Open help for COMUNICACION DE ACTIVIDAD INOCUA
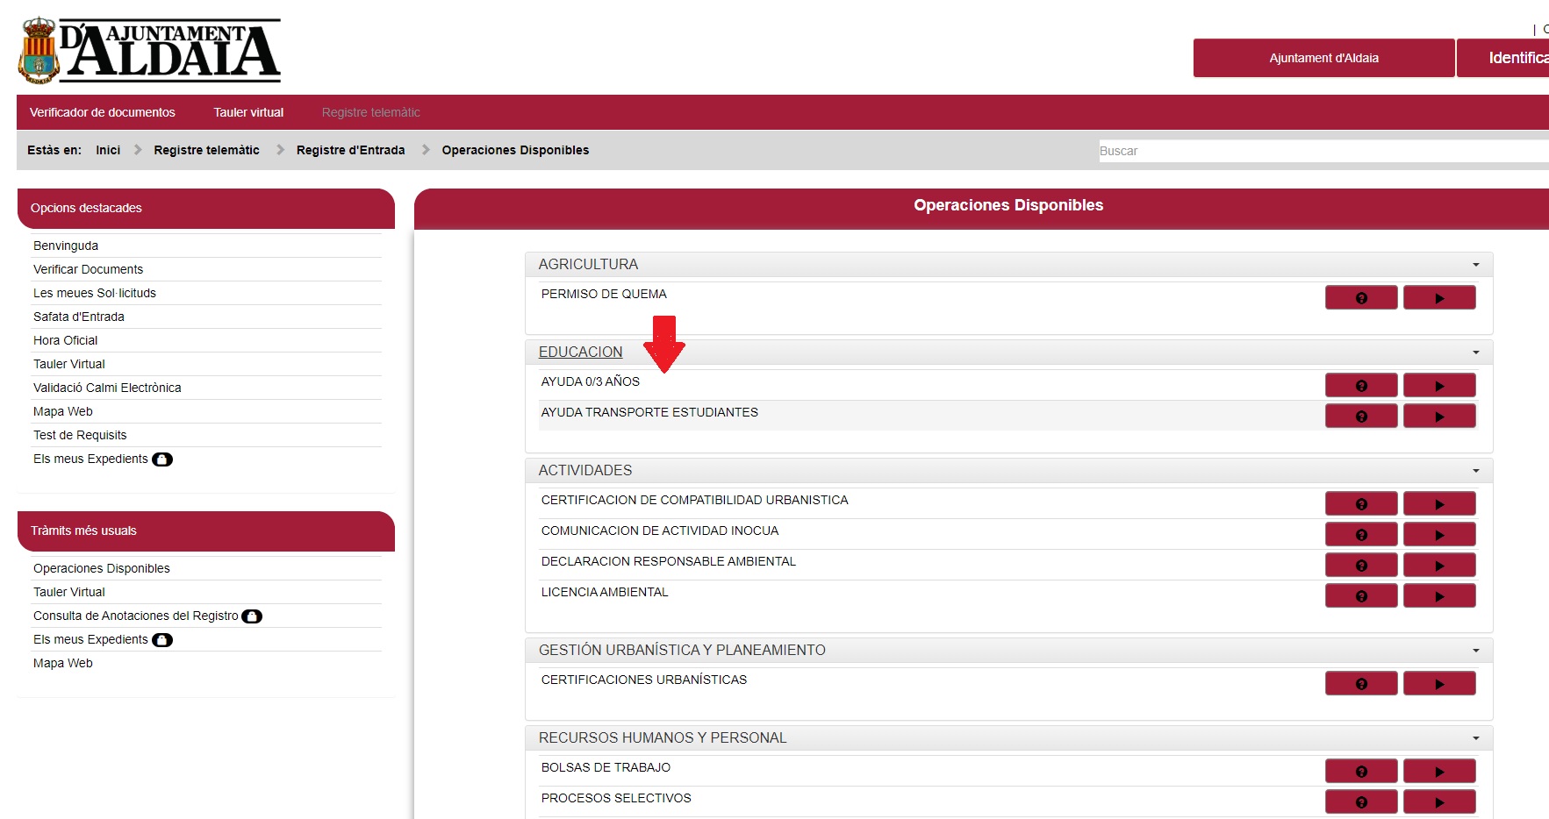 (x=1360, y=535)
